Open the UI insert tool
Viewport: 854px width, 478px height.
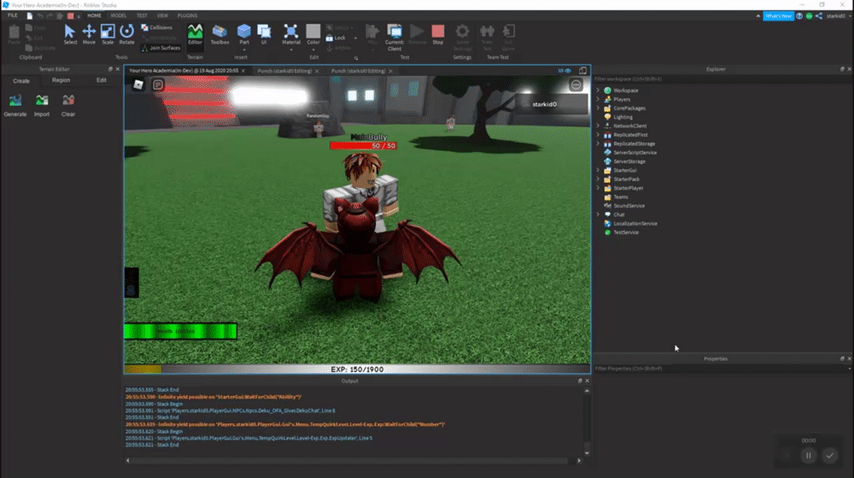coord(264,34)
